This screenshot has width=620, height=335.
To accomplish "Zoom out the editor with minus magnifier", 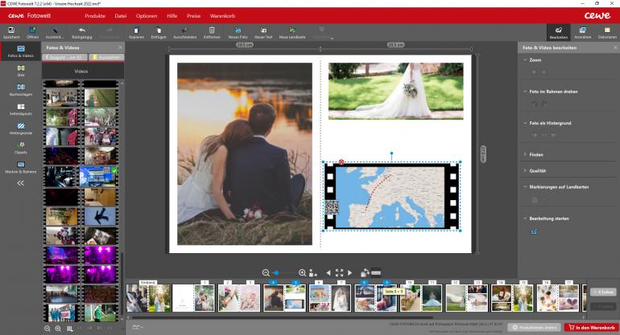I will [266, 272].
